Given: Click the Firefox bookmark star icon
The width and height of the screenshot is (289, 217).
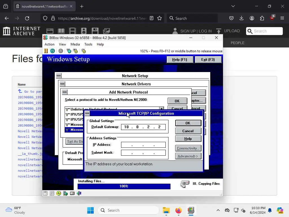Looking at the screenshot, I should 159,18.
